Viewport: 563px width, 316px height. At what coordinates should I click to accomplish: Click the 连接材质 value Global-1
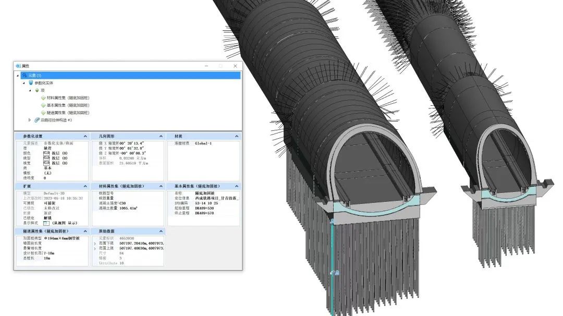click(203, 143)
